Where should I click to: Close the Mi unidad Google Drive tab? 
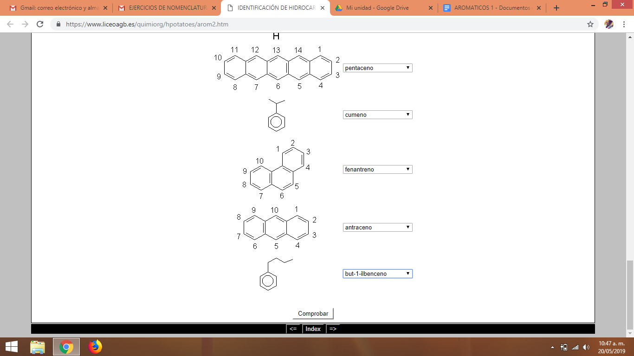point(431,8)
